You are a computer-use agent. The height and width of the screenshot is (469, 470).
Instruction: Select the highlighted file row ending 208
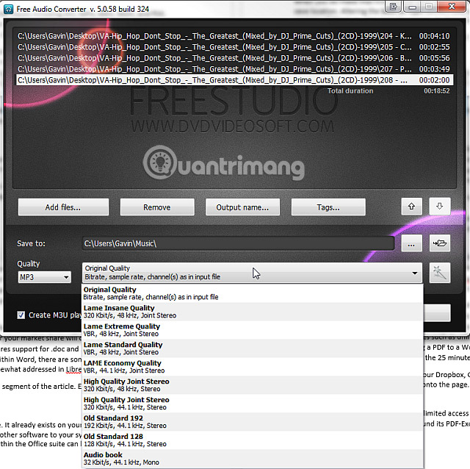[x=234, y=80]
